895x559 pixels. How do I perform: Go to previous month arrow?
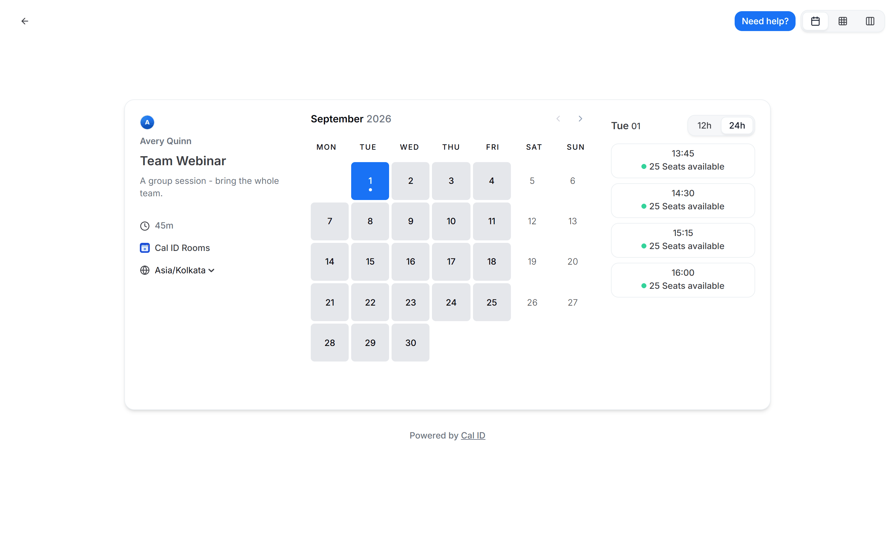[x=558, y=119]
